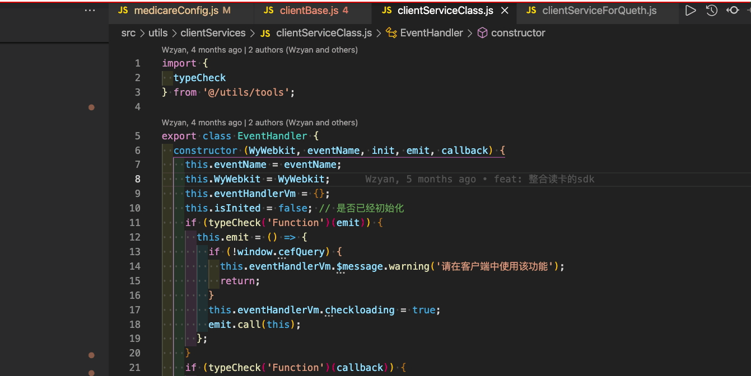This screenshot has height=376, width=751.
Task: Expand the src breadcrumb folder
Action: point(128,33)
